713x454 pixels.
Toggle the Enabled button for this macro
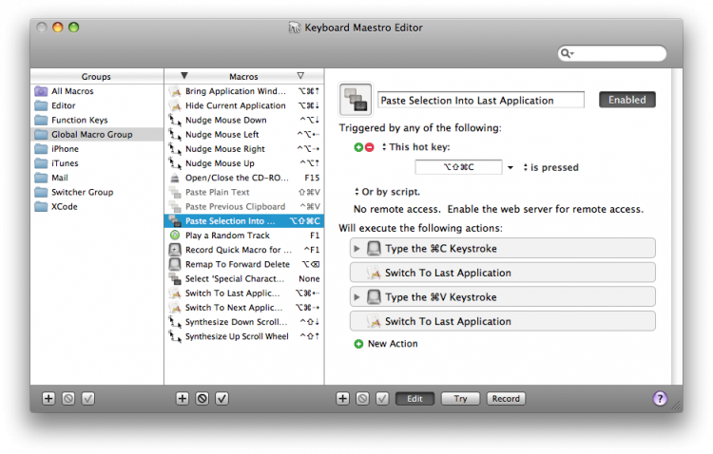(627, 100)
